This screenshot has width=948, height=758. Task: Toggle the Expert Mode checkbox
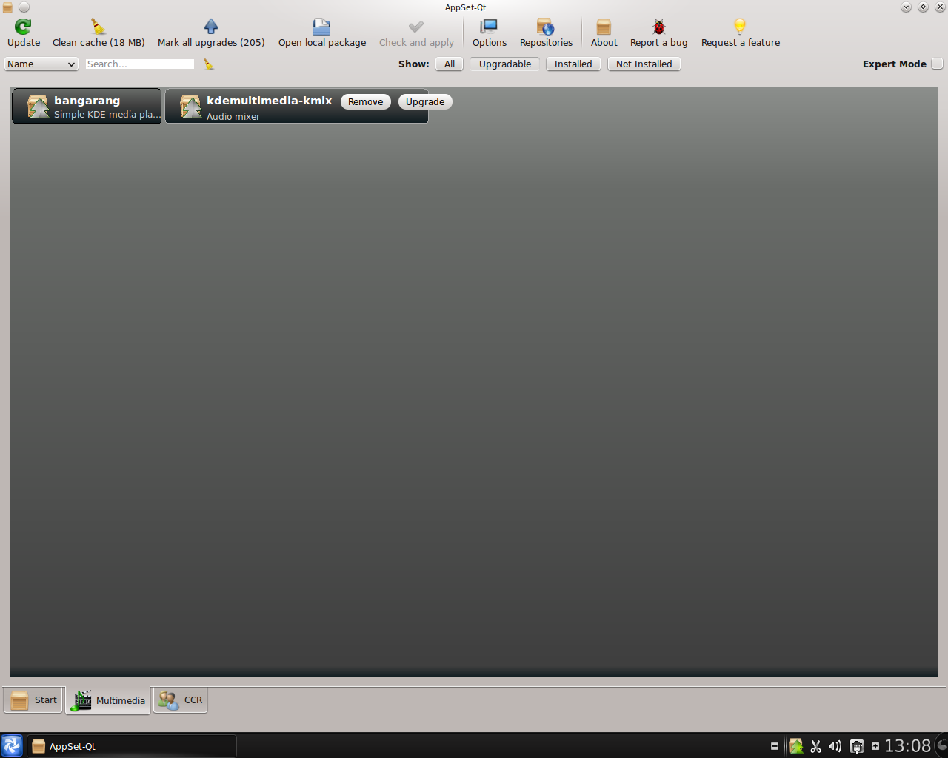[937, 64]
